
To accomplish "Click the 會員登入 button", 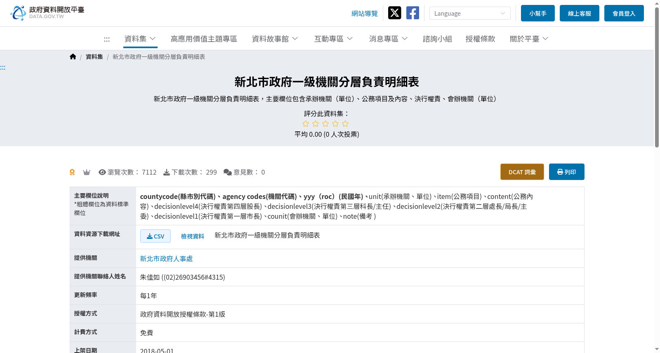I will click(624, 13).
